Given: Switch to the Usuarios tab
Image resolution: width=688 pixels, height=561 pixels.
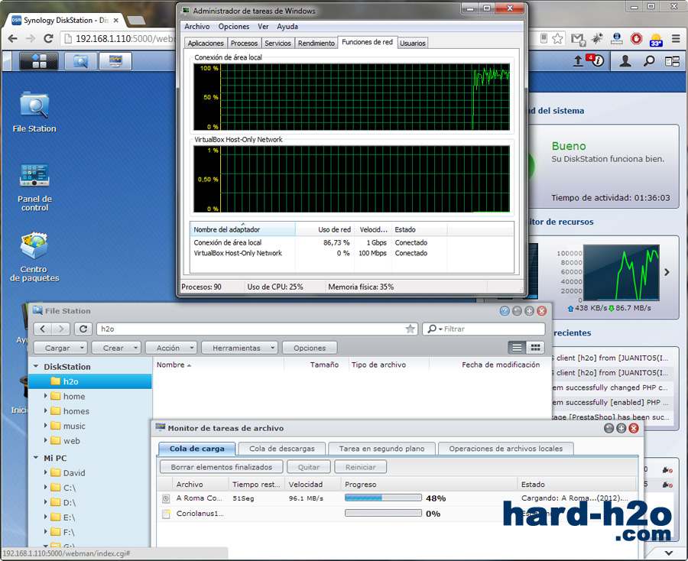Looking at the screenshot, I should pos(413,43).
